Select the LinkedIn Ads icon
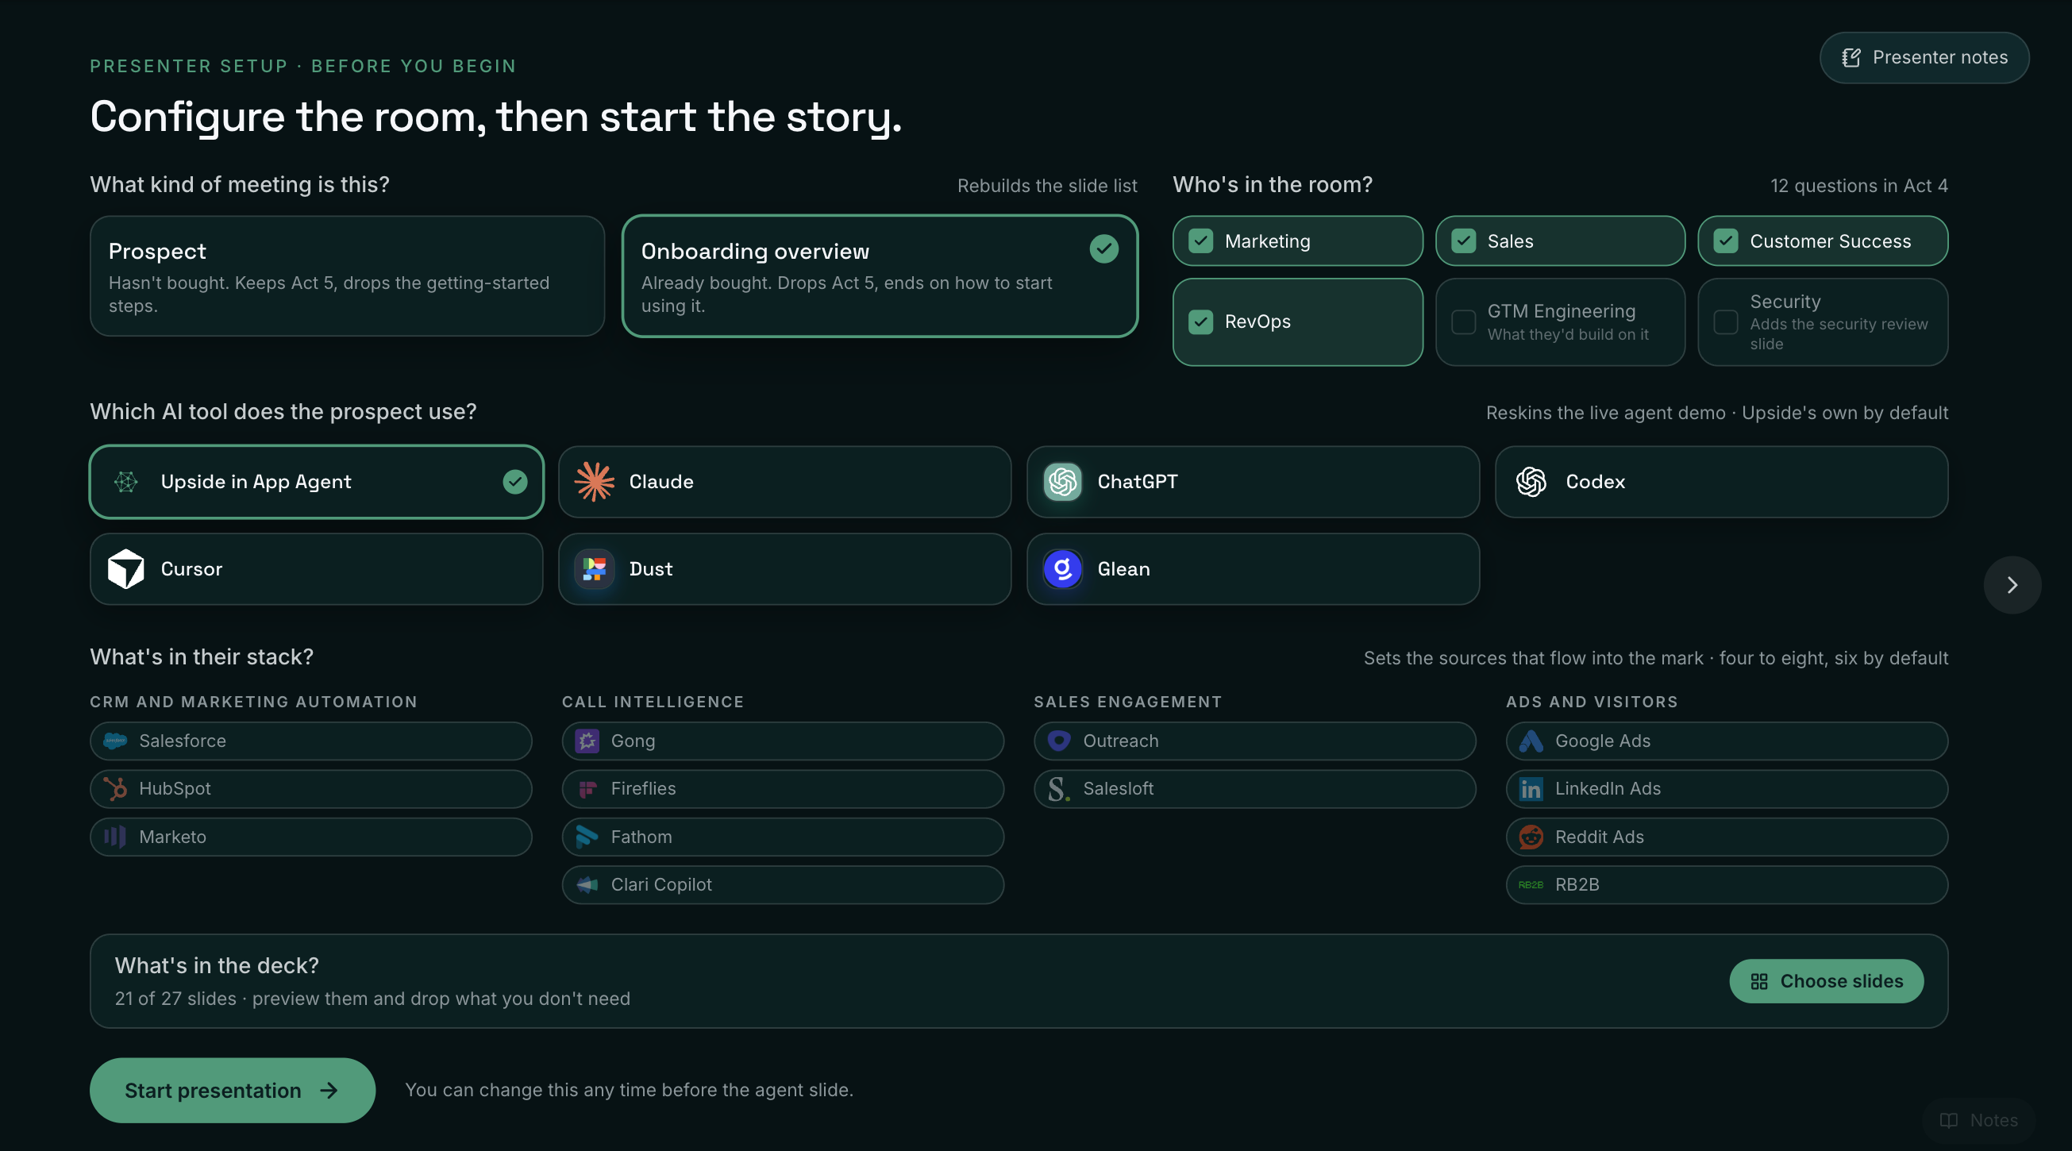The image size is (2072, 1151). coord(1531,789)
